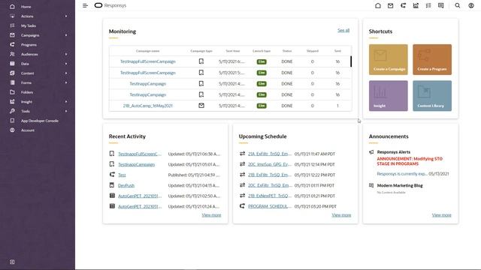Open search with the magnifier icon

[x=458, y=5]
